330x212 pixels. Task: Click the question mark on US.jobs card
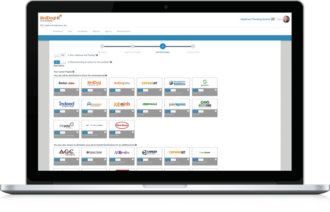78,132
